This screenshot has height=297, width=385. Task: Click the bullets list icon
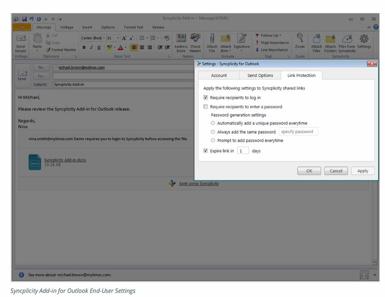tap(142, 38)
